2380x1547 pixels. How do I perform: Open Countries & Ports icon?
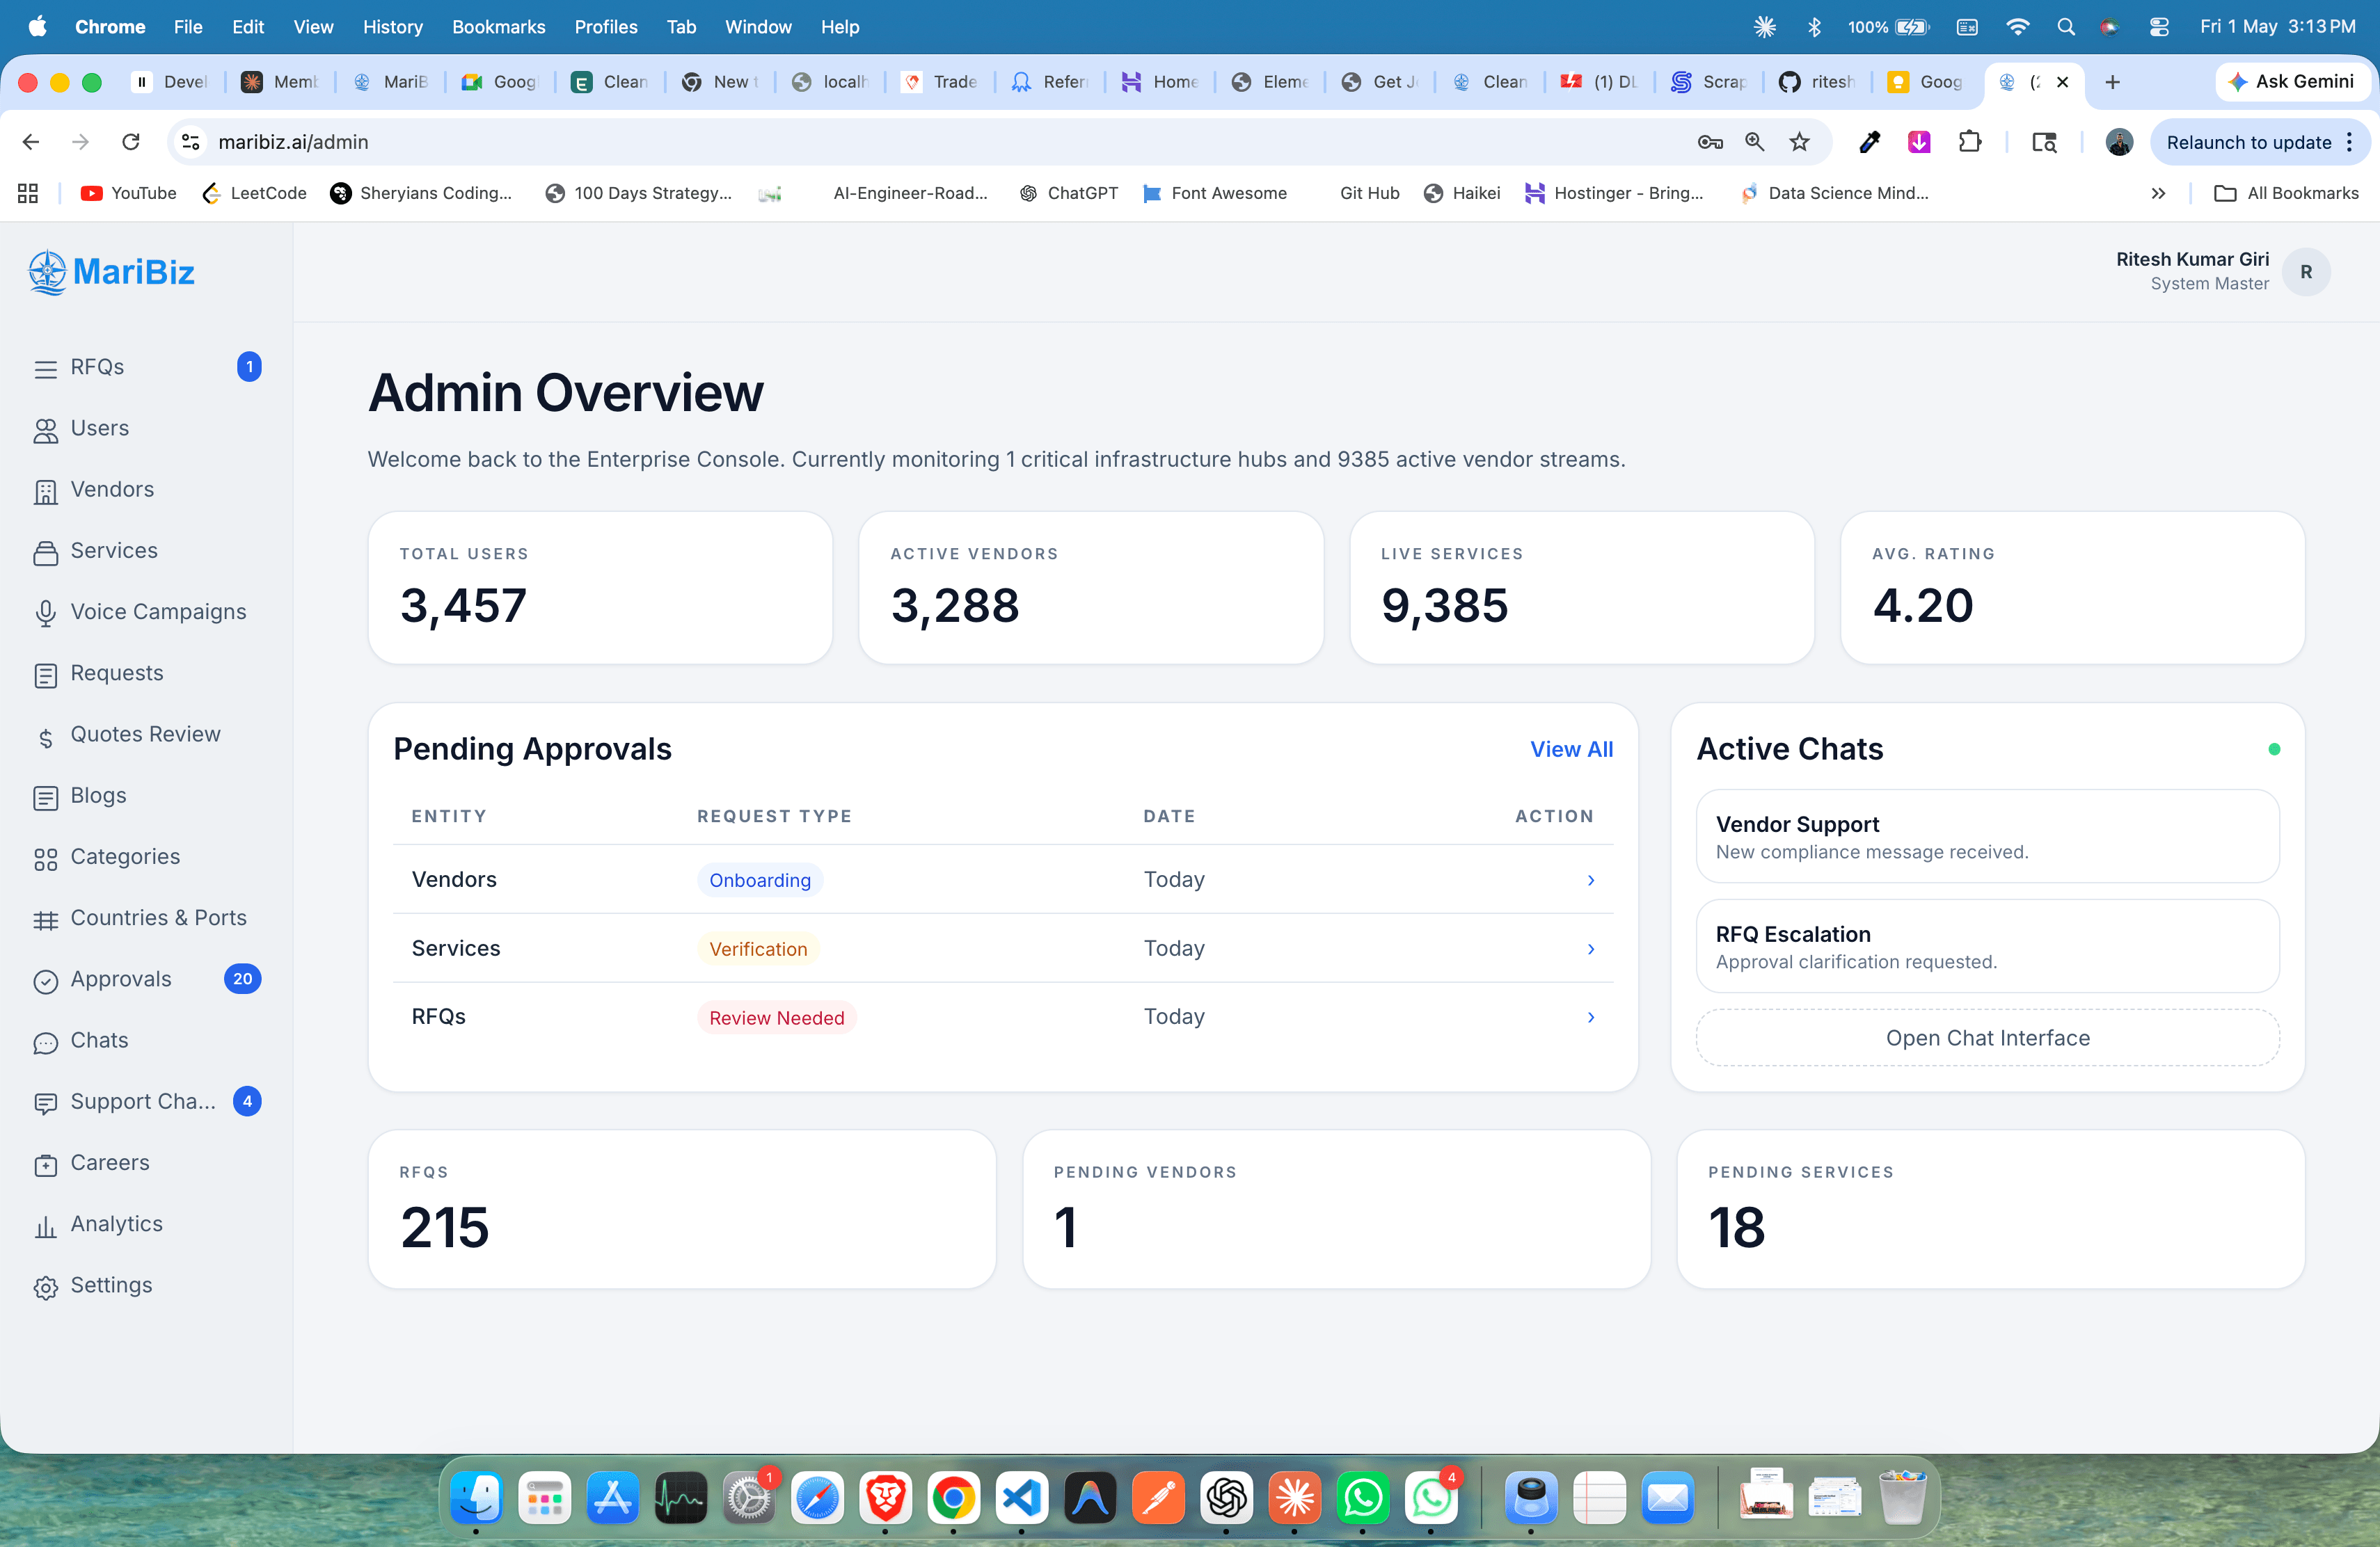(x=45, y=920)
